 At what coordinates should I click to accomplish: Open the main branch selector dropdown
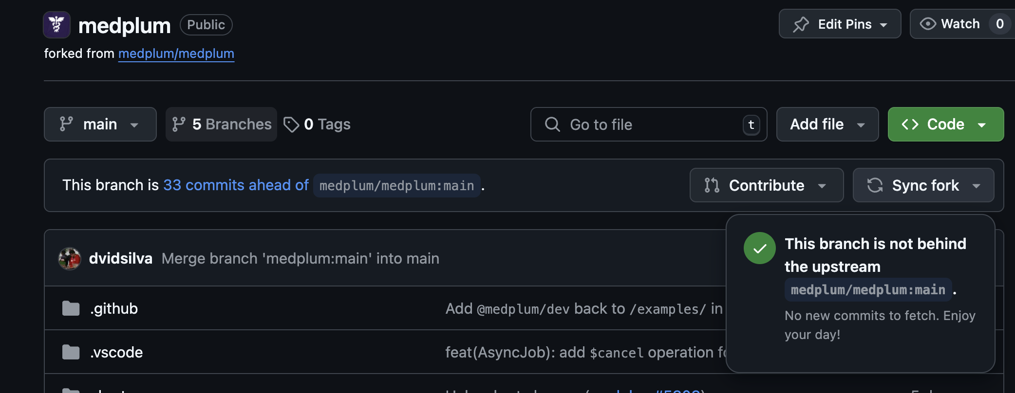coord(100,125)
